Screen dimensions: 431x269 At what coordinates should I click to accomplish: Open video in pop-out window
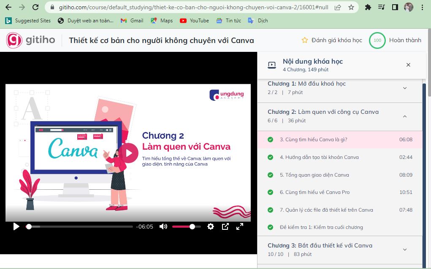coord(225,226)
